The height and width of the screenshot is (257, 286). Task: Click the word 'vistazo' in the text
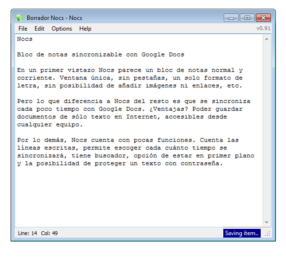[81, 70]
